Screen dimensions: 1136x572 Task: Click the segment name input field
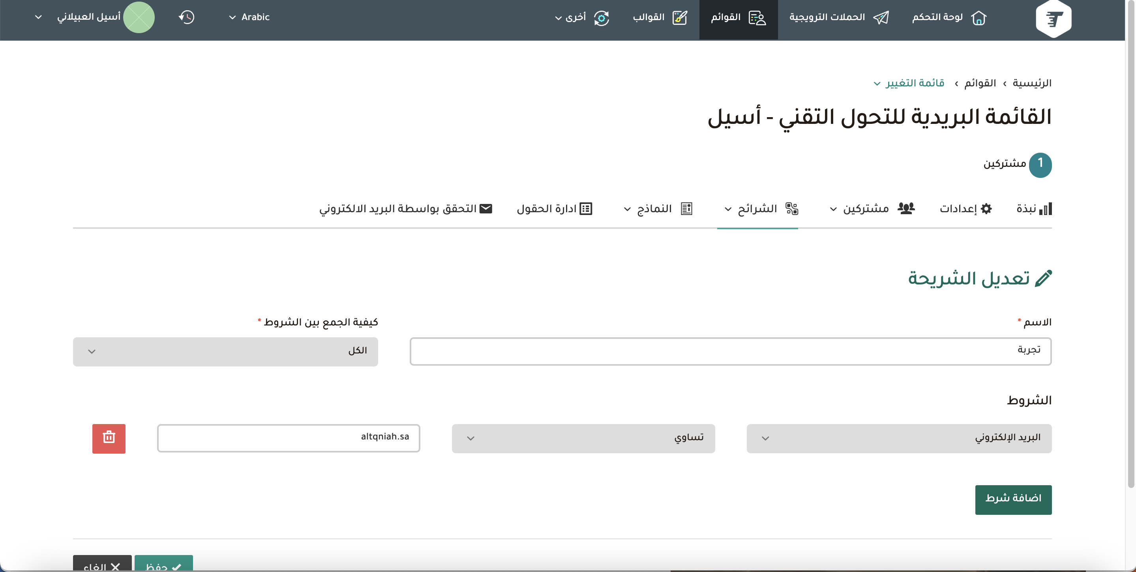pos(730,351)
